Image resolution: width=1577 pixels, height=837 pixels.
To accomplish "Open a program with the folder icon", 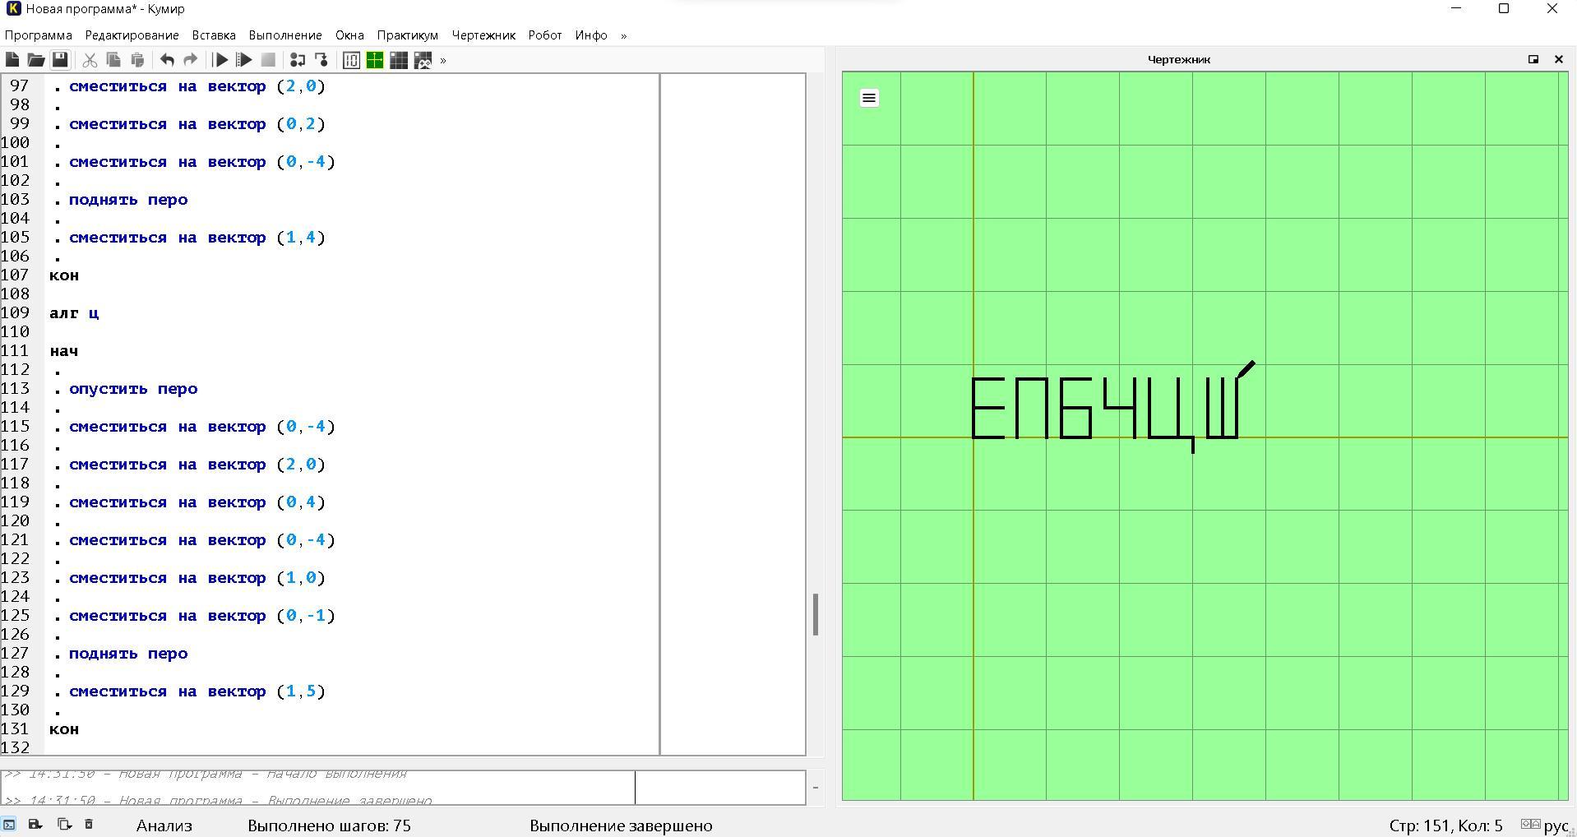I will tap(35, 60).
